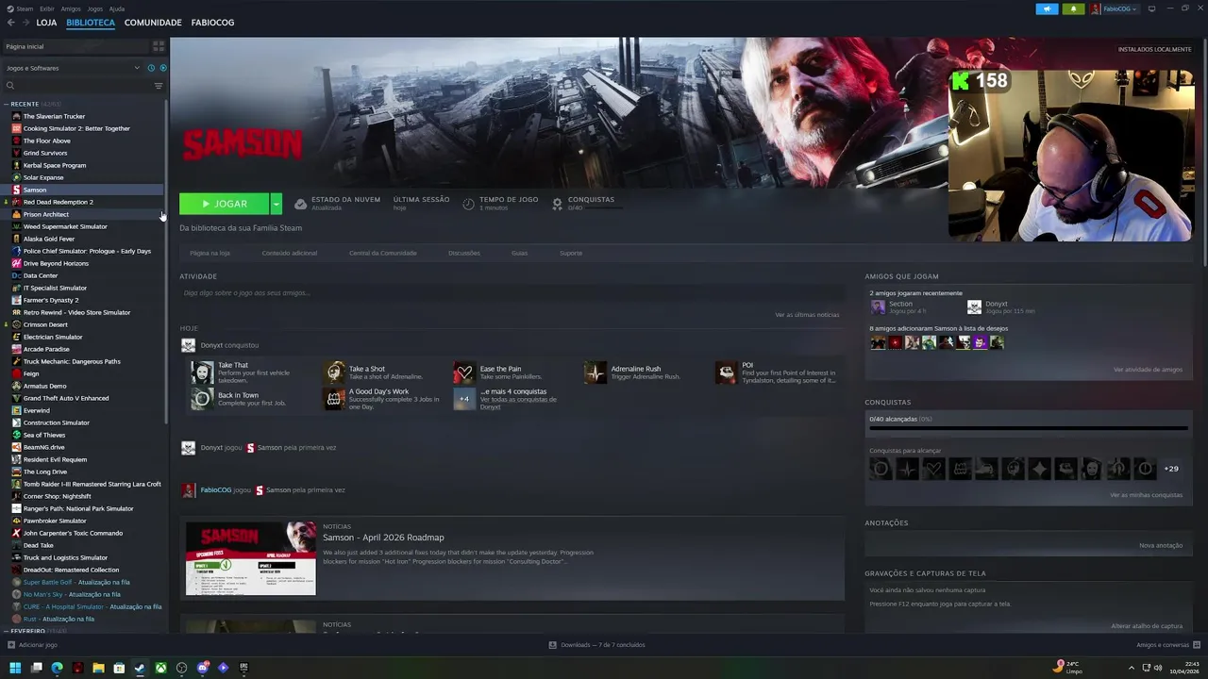Click the Take That achievement icon
Viewport: 1208px width, 679px height.
click(202, 373)
